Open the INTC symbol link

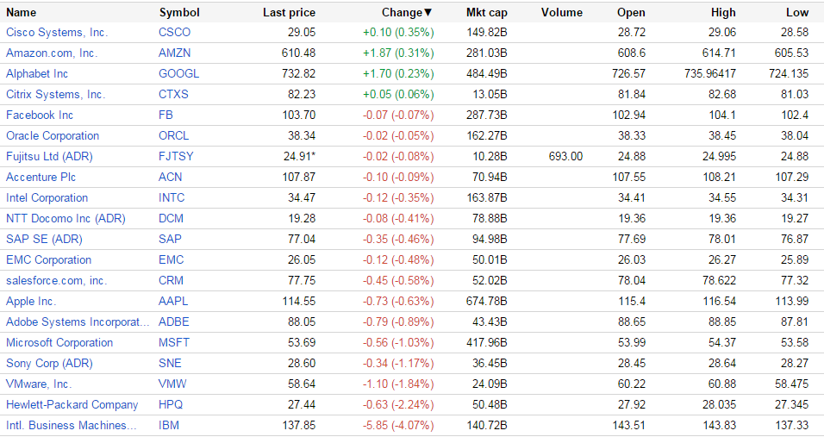tap(172, 197)
